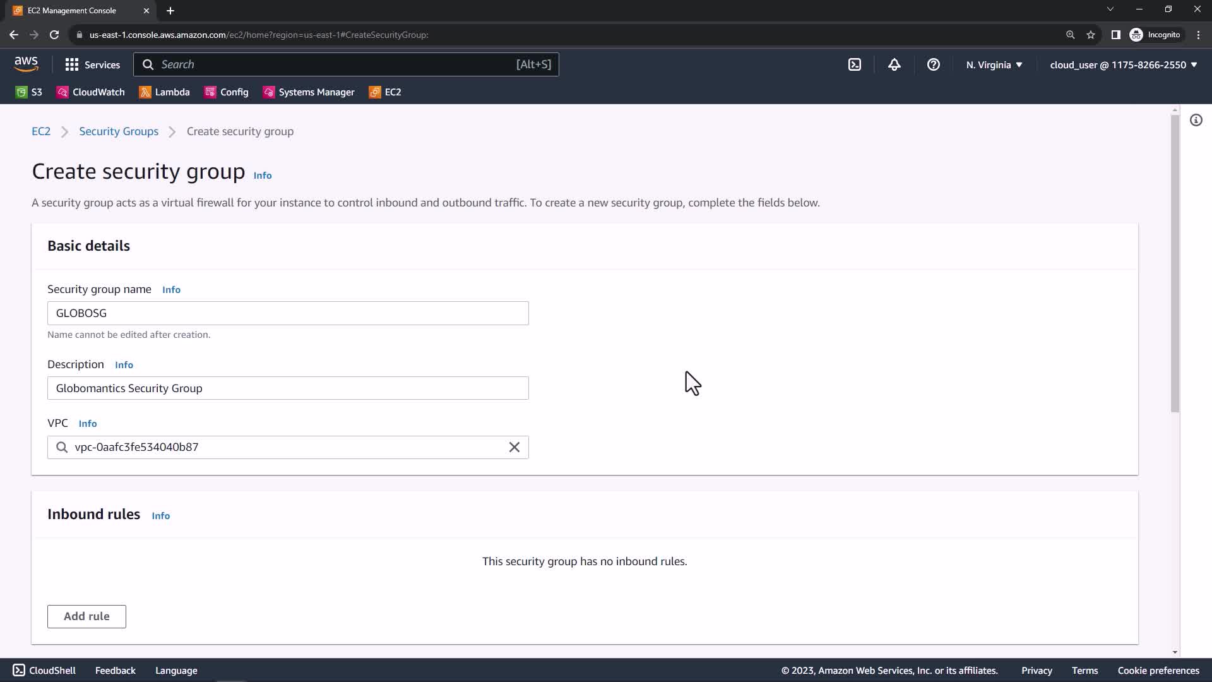Clear the selected VPC with X icon
The image size is (1212, 682).
click(514, 447)
